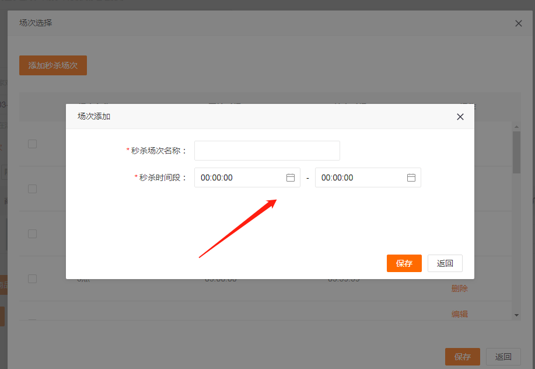Close the 场次添加 dialog with its X button

[460, 117]
